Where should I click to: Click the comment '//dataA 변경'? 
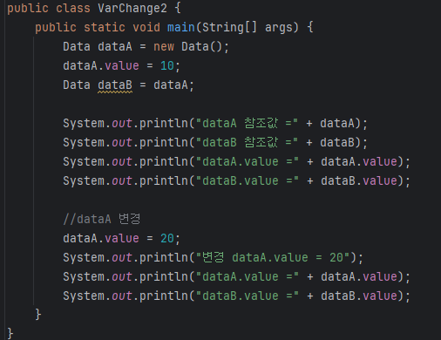click(102, 219)
